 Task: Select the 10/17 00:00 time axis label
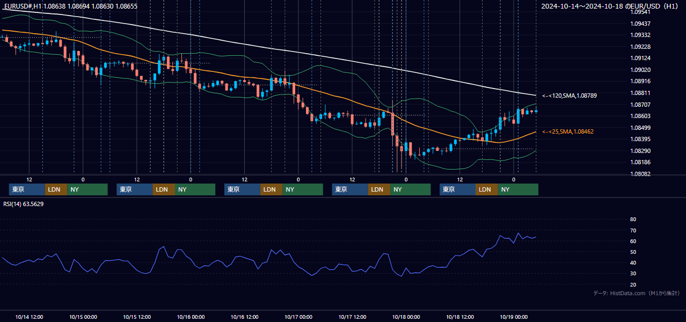tap(298, 317)
